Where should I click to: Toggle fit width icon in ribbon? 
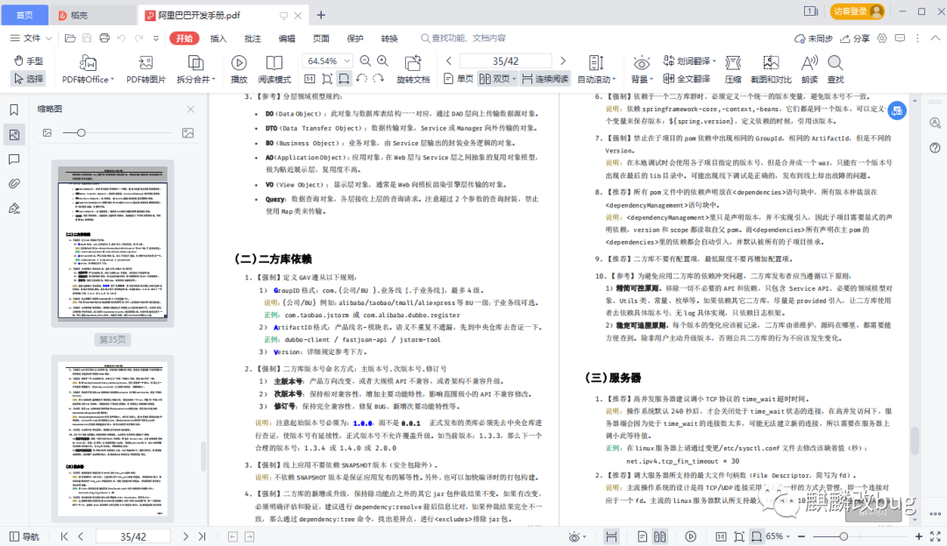[344, 79]
